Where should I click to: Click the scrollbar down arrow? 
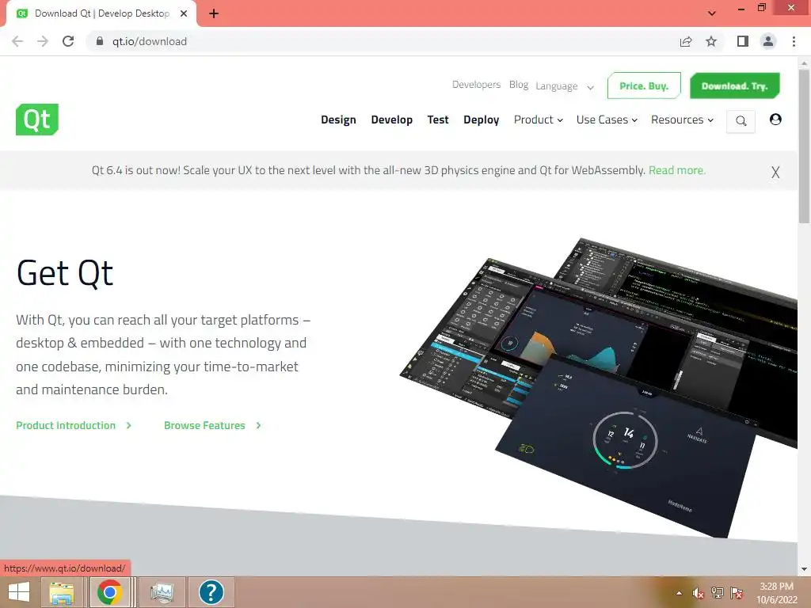pos(804,569)
